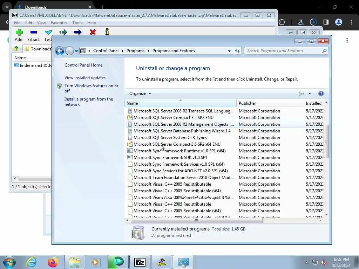359x269 pixels.
Task: Select Microsoft SQL Server Database Publishing Wizard 1.4
Action: 182,131
